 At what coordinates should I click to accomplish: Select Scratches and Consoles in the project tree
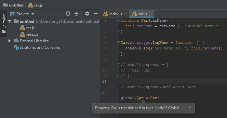pos(40,47)
